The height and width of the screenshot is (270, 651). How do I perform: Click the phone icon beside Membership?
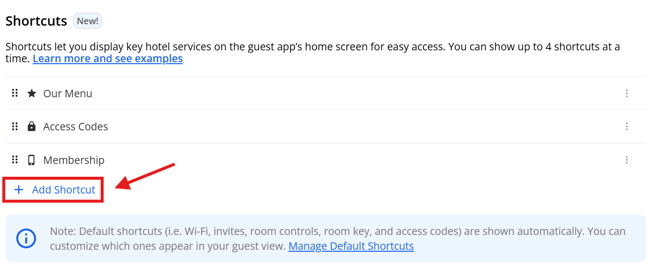click(32, 160)
